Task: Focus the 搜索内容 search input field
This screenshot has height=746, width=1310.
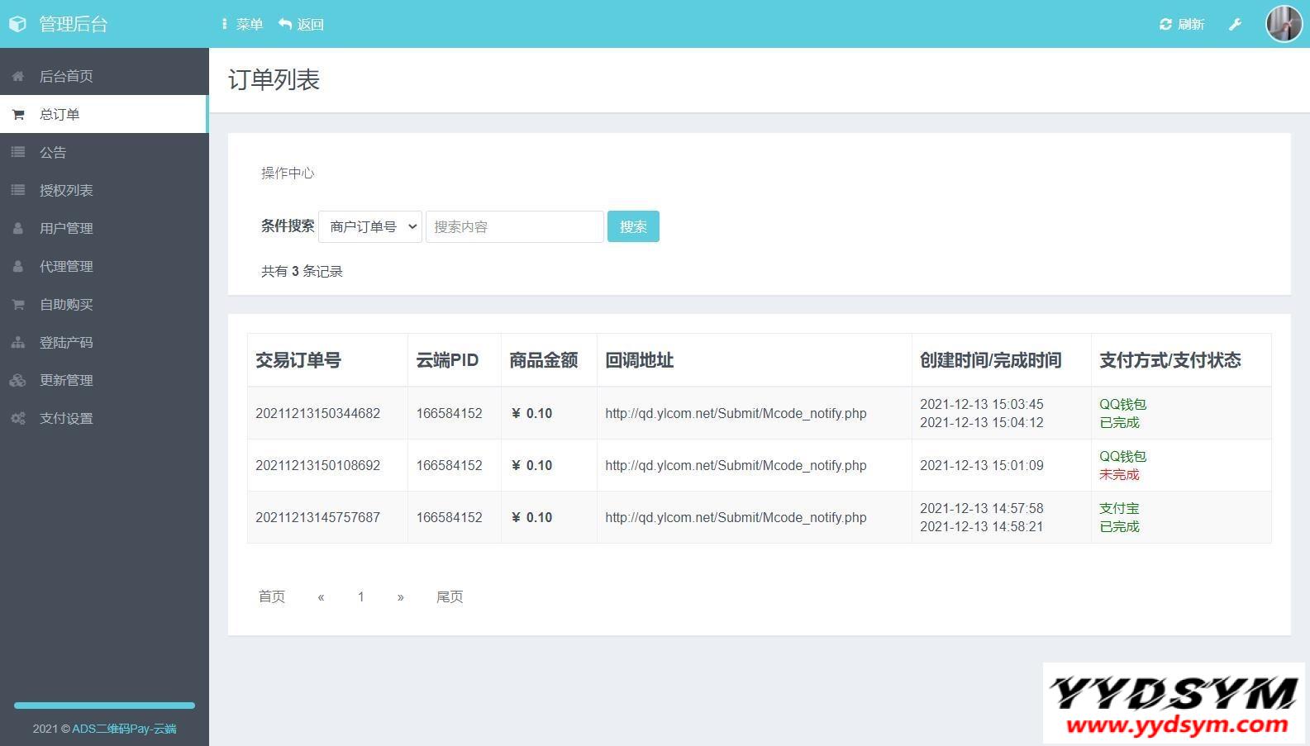Action: (514, 226)
